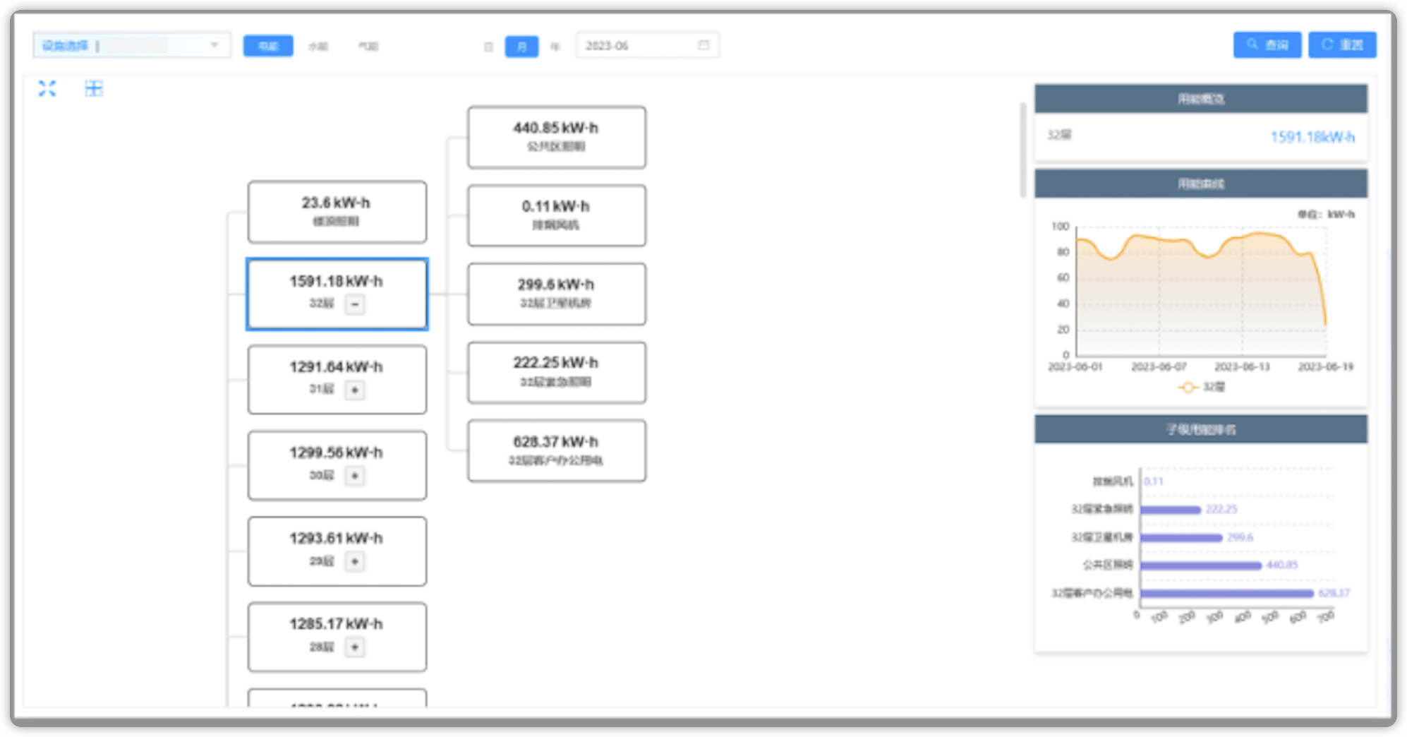Screen dimensions: 1407x737
Task: Expand the 29层 node plus button
Action: pos(355,561)
